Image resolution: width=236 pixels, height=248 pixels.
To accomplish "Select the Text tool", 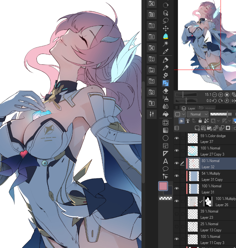I will click(x=166, y=161).
